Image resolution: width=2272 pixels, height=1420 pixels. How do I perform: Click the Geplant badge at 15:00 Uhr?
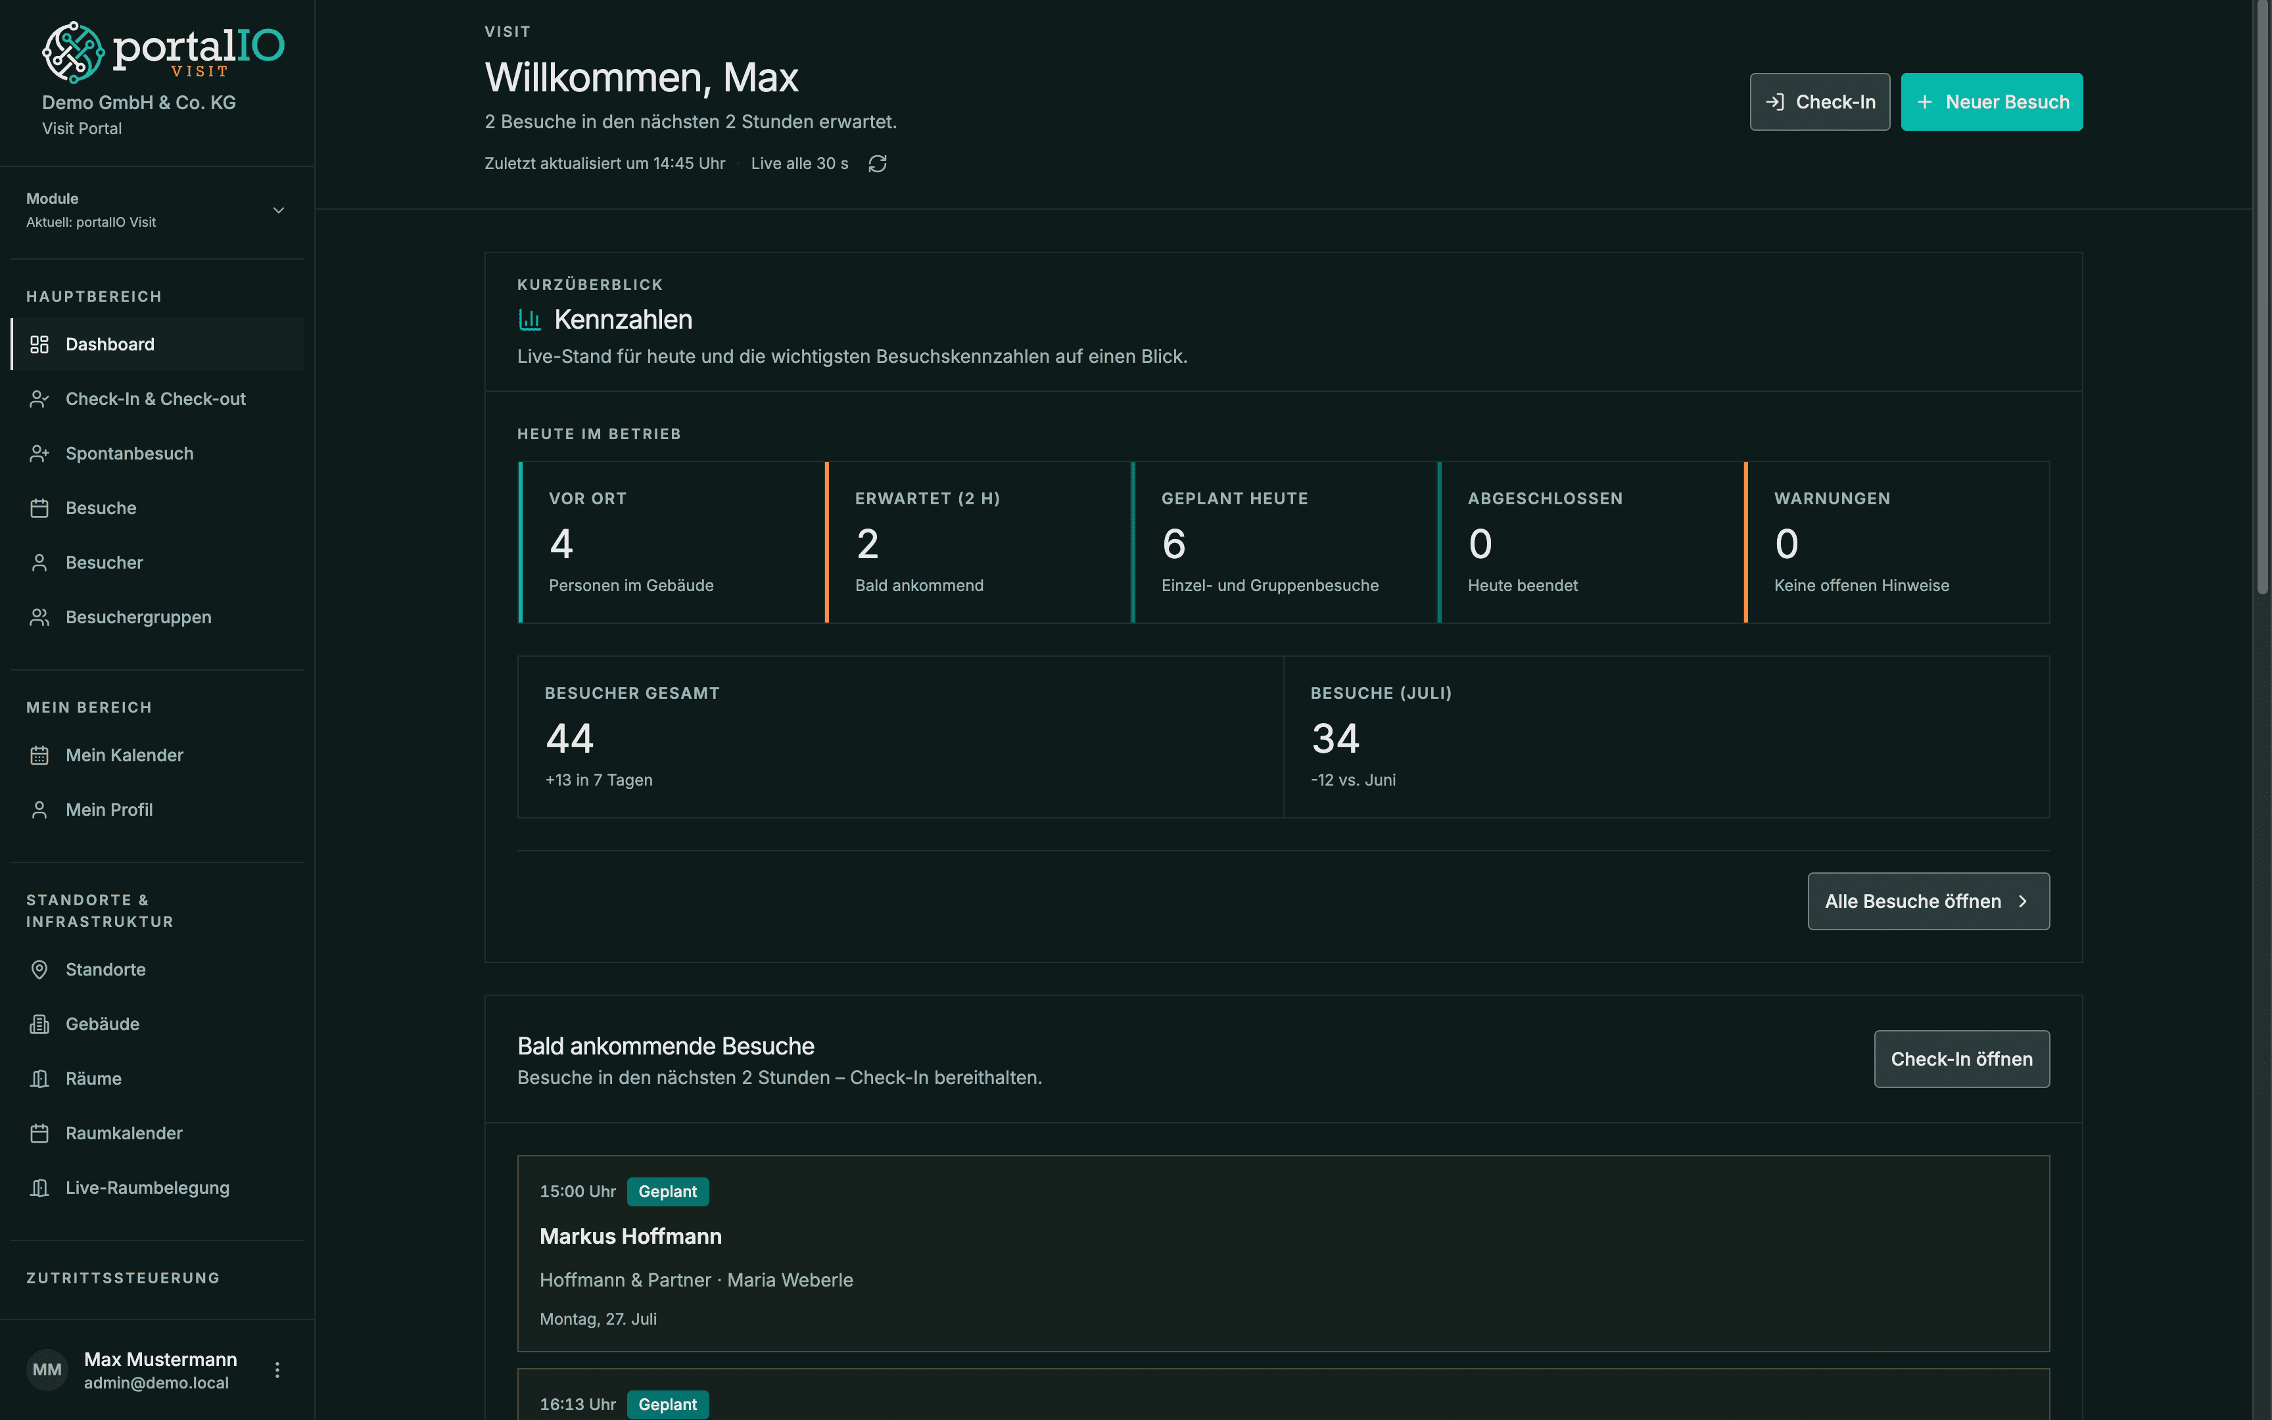tap(667, 1192)
